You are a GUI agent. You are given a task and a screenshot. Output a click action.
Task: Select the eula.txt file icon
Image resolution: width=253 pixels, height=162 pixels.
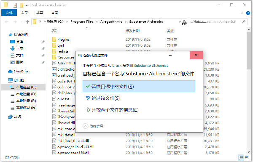click(x=54, y=99)
